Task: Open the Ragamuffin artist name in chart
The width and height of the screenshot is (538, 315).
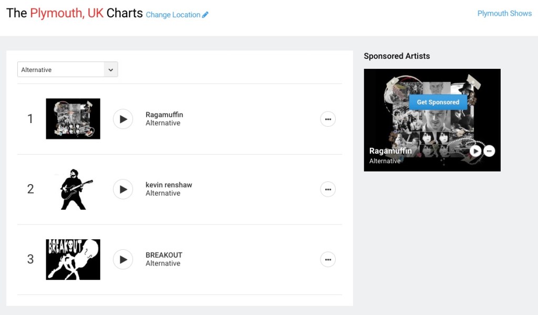Action: 164,115
